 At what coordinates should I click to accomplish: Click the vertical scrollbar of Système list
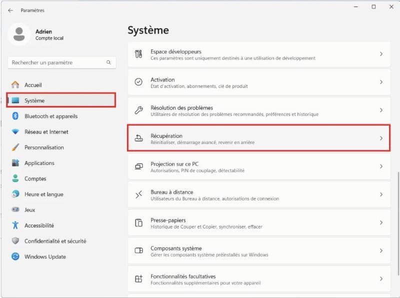(398, 223)
